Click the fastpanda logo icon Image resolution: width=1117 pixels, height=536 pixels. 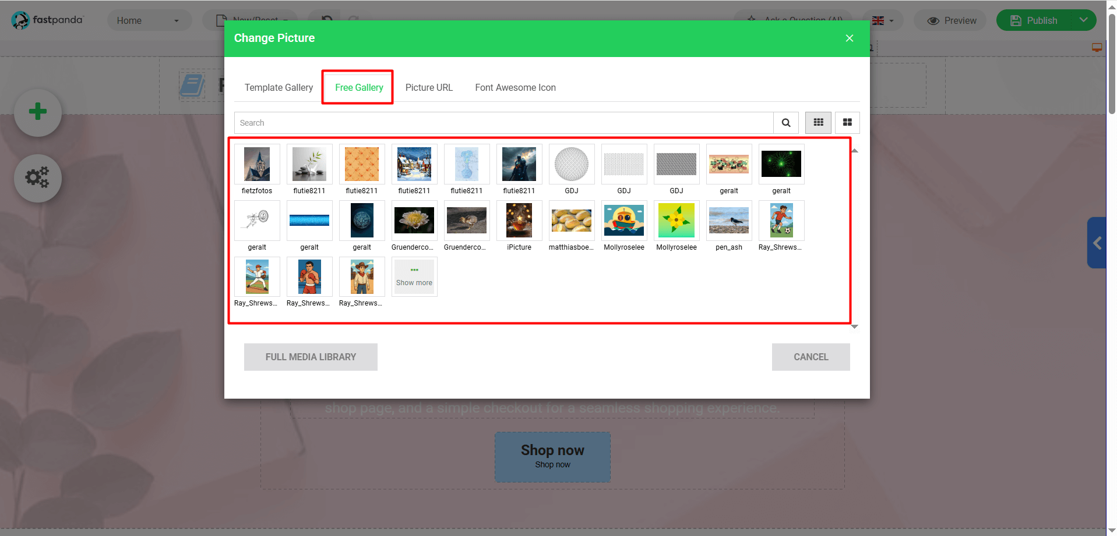[x=21, y=20]
